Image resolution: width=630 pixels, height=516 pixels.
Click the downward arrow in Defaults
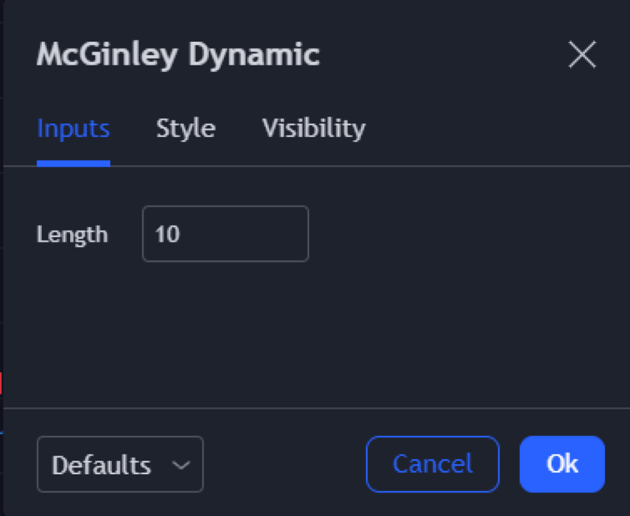[x=181, y=465]
